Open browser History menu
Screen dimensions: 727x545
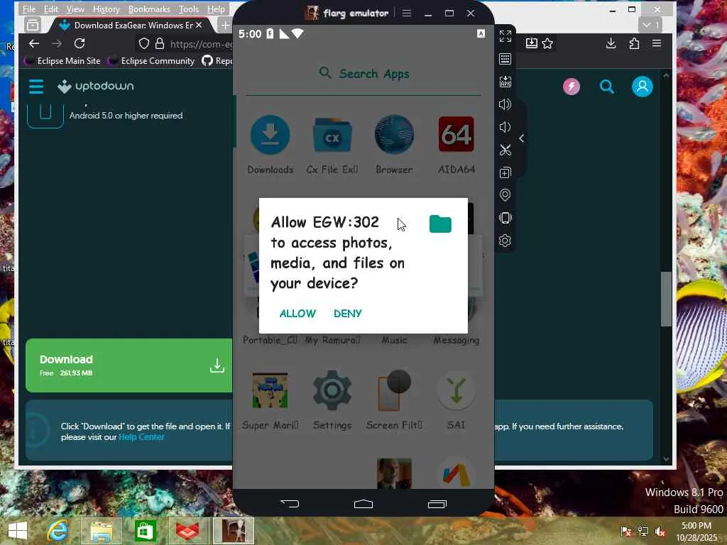point(106,9)
